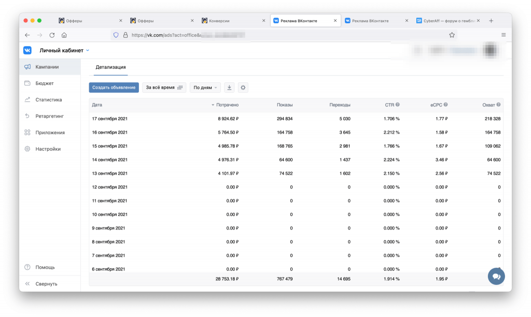Switch to the CyberAff forum tab
The image size is (531, 317).
447,21
